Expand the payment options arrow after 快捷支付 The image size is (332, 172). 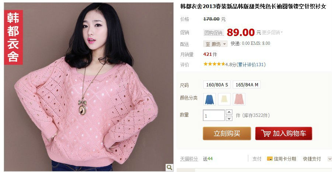330,159
